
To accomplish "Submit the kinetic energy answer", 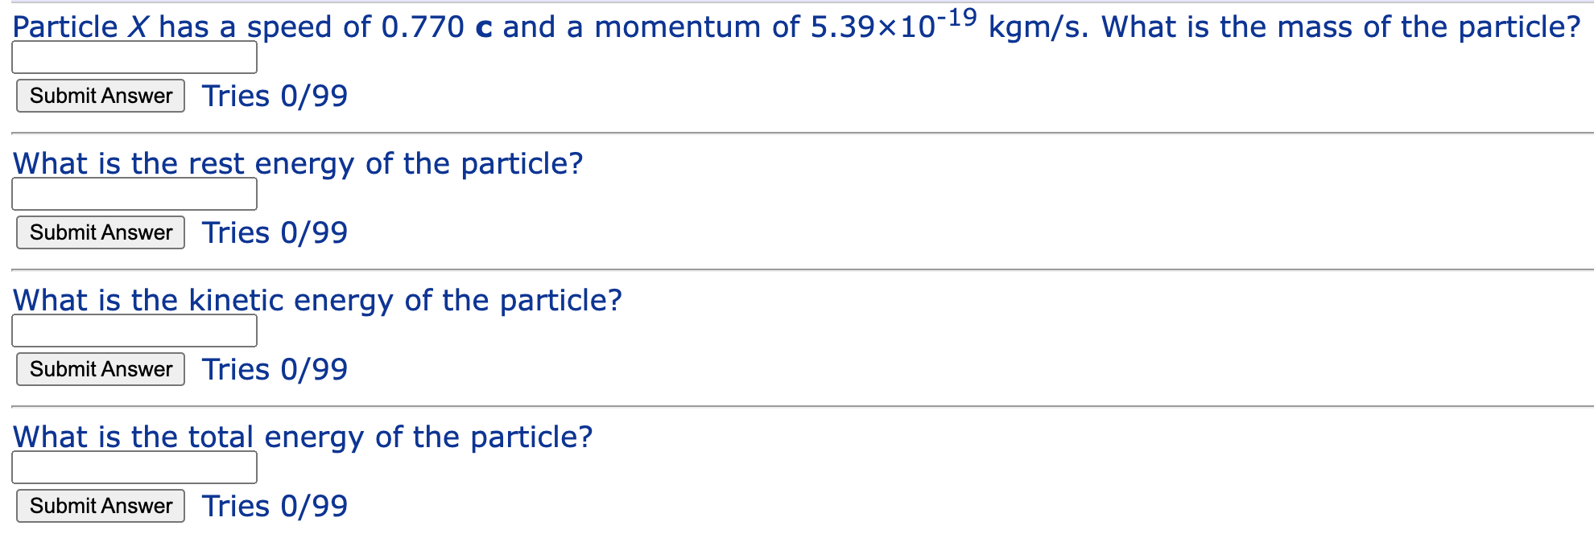I will pyautogui.click(x=99, y=369).
